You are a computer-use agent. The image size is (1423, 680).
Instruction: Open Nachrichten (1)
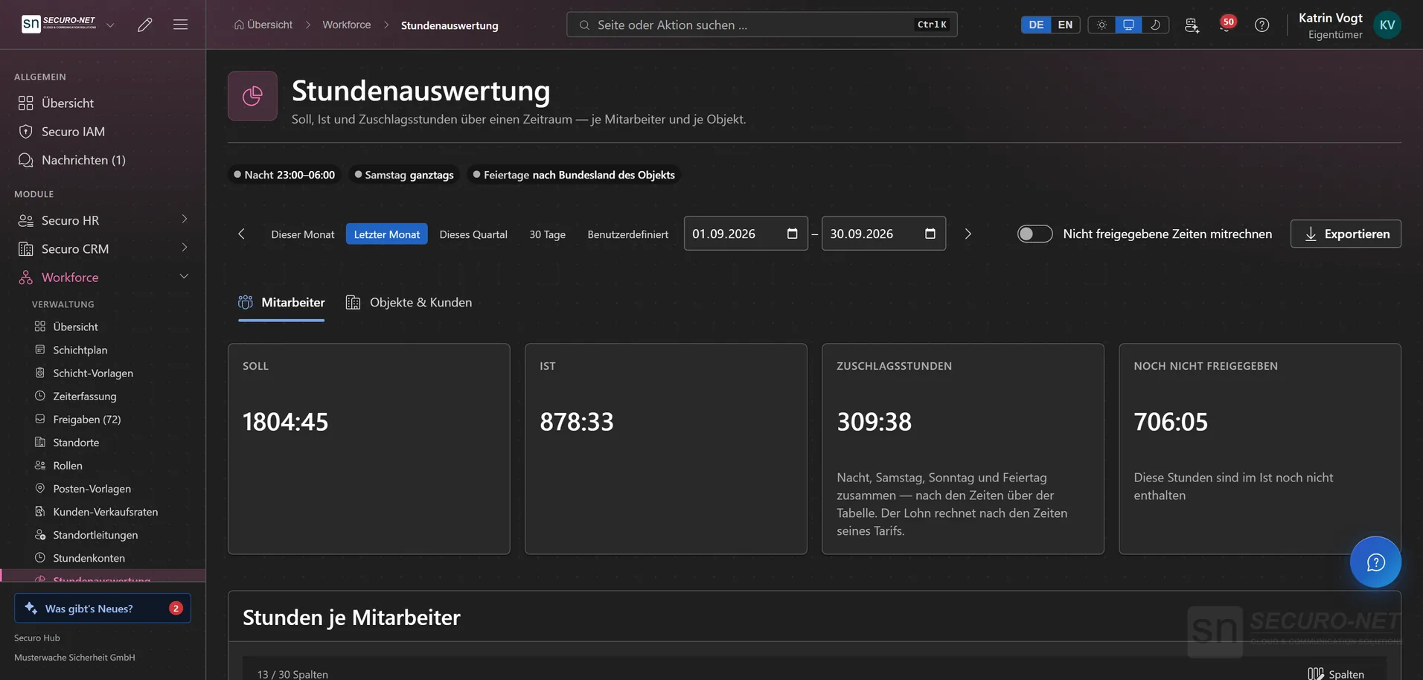coord(103,160)
